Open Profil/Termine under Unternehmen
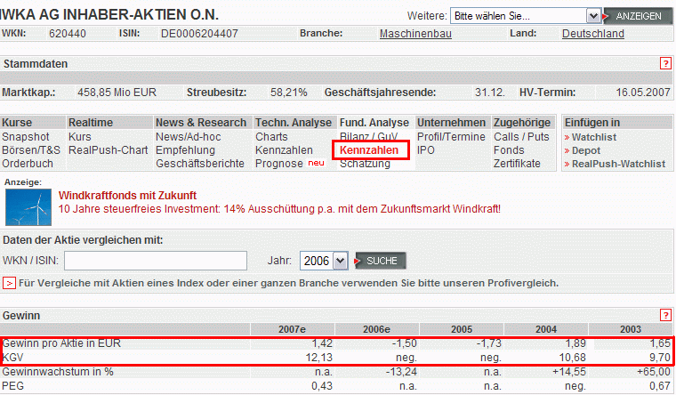 pos(451,137)
